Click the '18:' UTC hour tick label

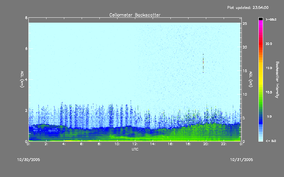click(x=189, y=144)
